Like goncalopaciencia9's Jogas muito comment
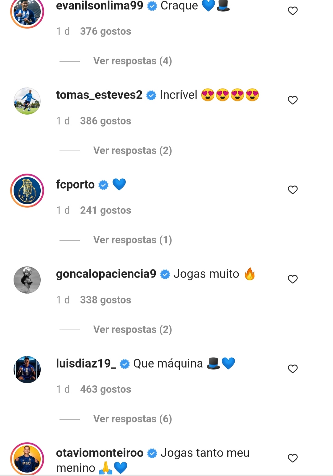The height and width of the screenshot is (476, 333). pos(293,279)
